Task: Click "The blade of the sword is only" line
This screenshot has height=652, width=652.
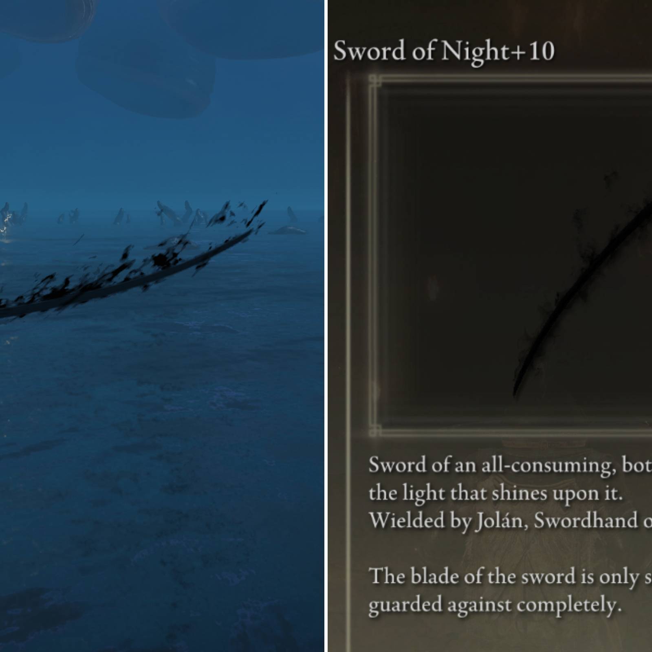Action: [x=510, y=577]
